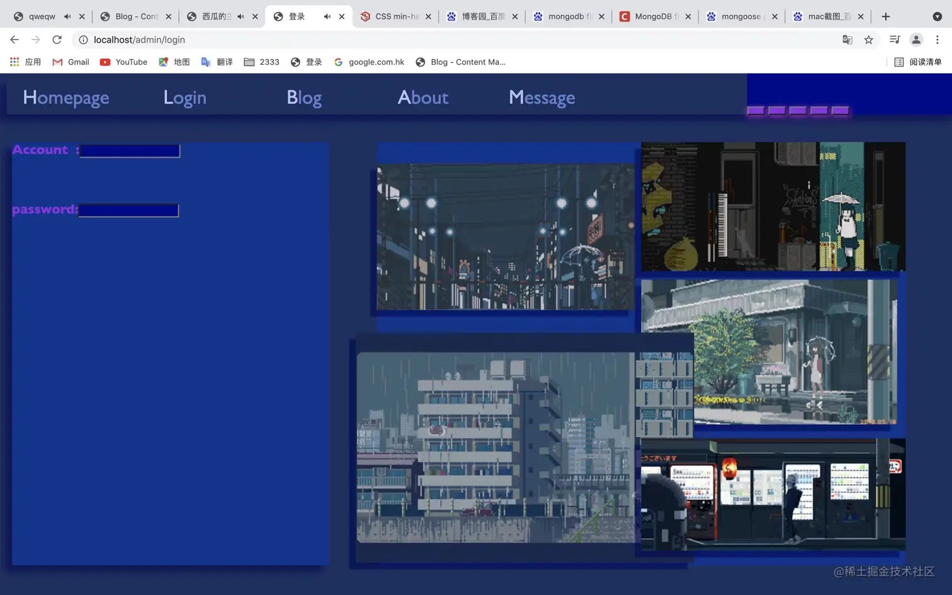Click the translate page icon

tap(847, 40)
